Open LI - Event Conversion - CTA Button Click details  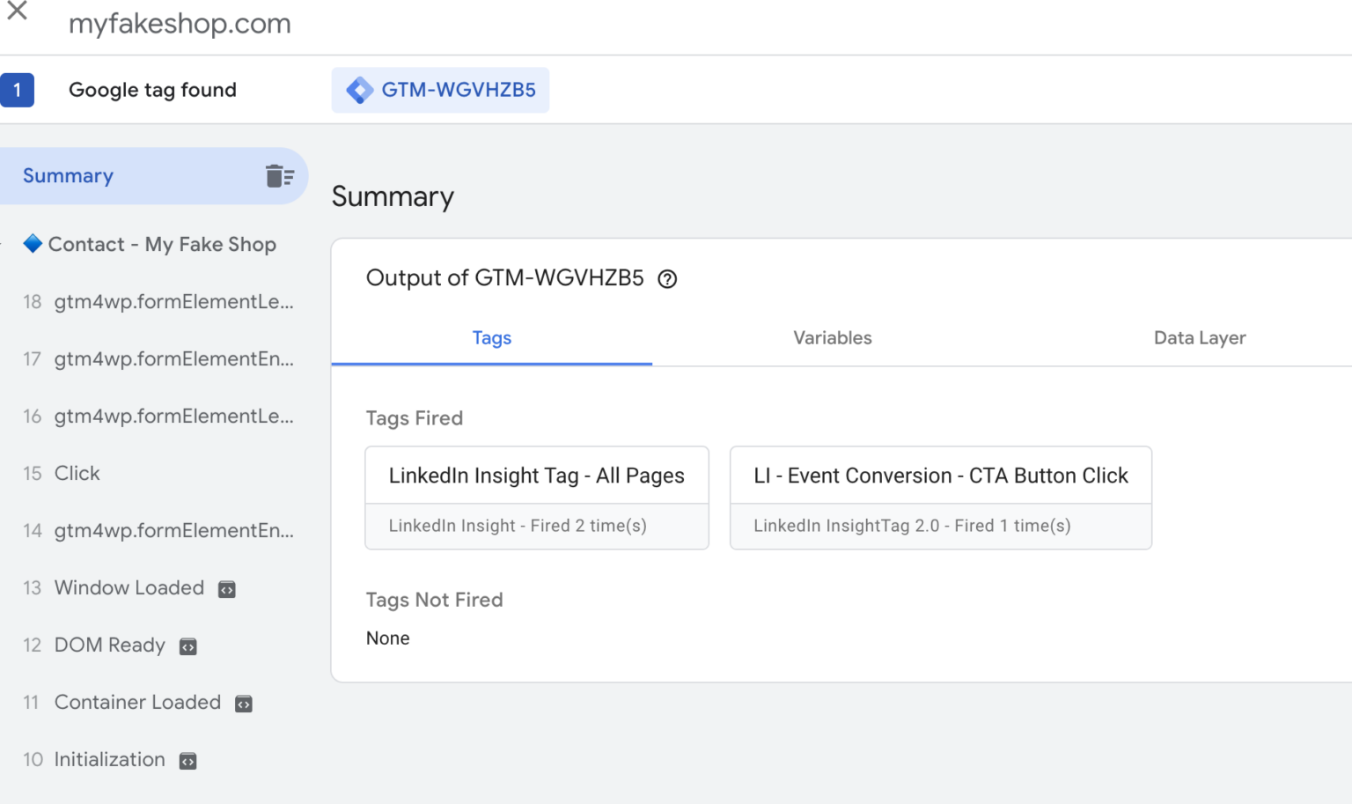click(940, 475)
